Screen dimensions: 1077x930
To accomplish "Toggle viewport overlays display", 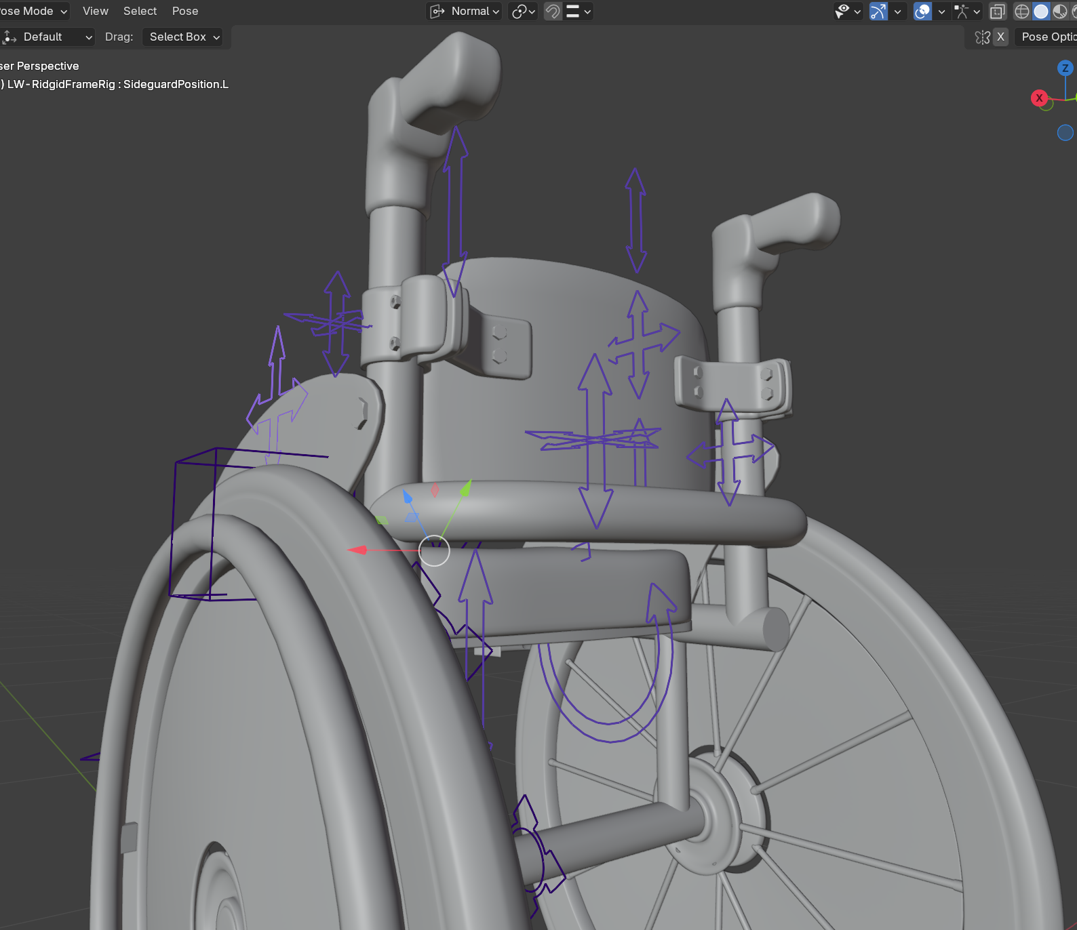I will coord(922,11).
